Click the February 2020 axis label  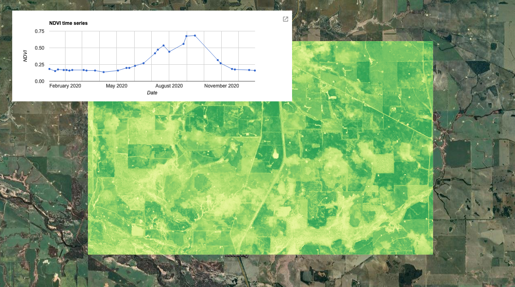(65, 86)
